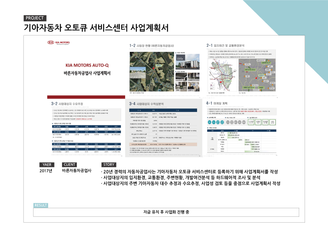328x232 pixels.
Task: Click the KIA Motors logo
Action: click(x=58, y=43)
